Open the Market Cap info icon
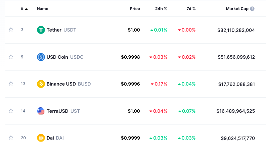 point(252,9)
